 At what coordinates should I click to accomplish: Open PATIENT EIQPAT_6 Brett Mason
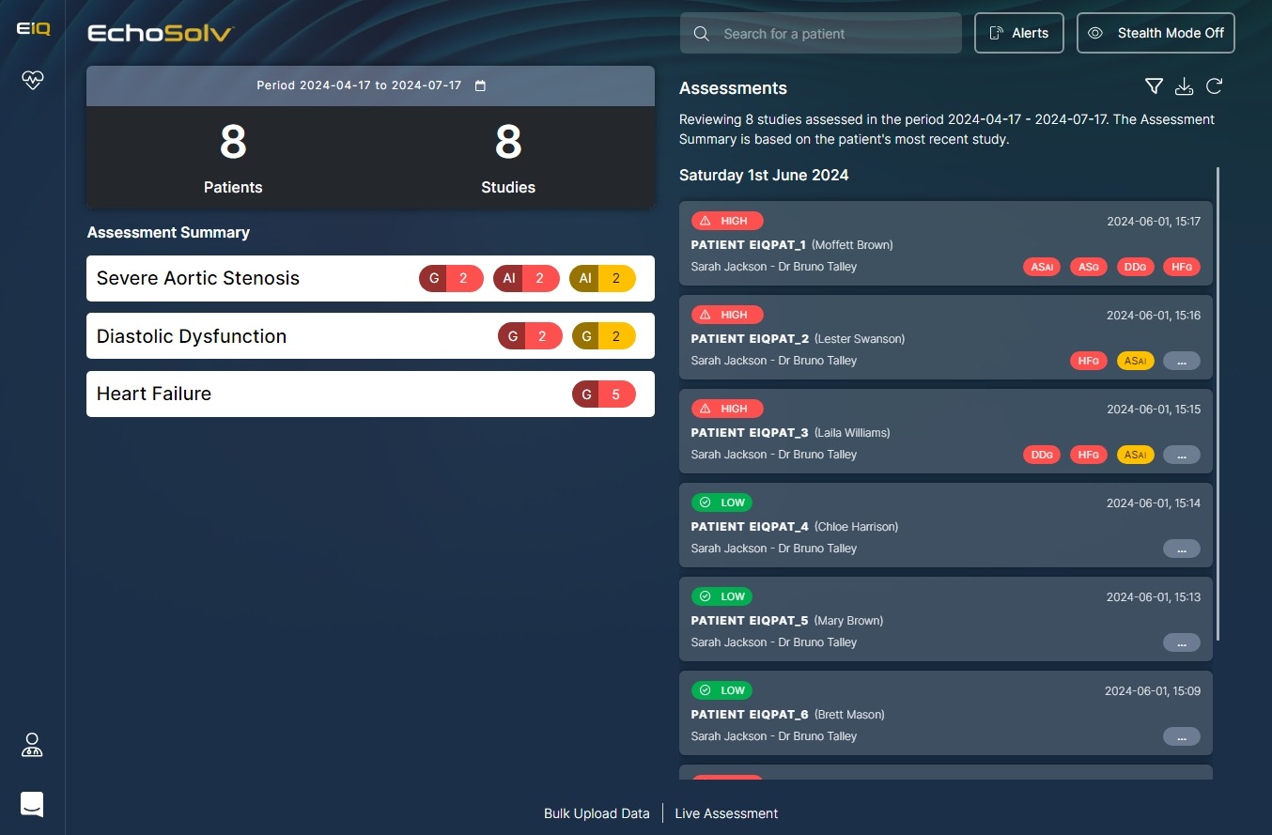point(946,713)
